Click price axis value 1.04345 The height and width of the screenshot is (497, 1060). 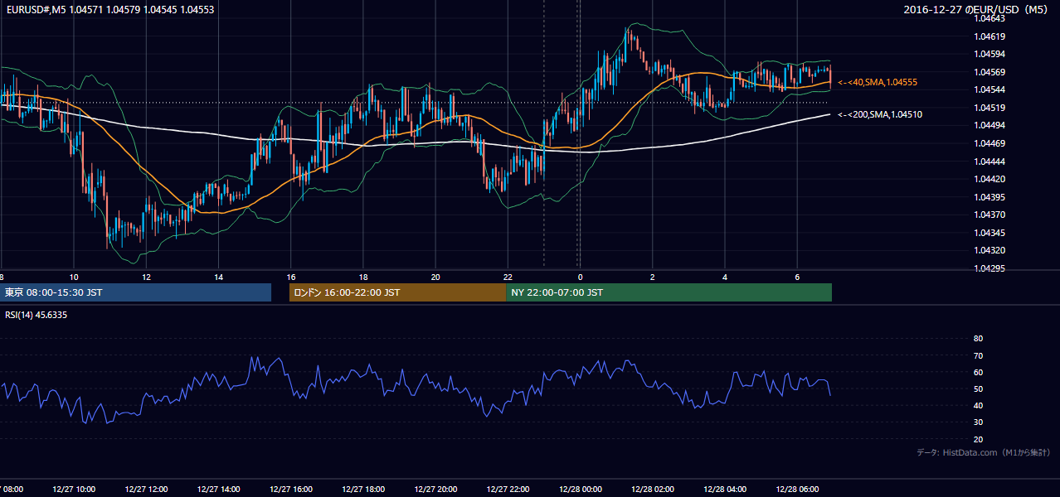990,232
